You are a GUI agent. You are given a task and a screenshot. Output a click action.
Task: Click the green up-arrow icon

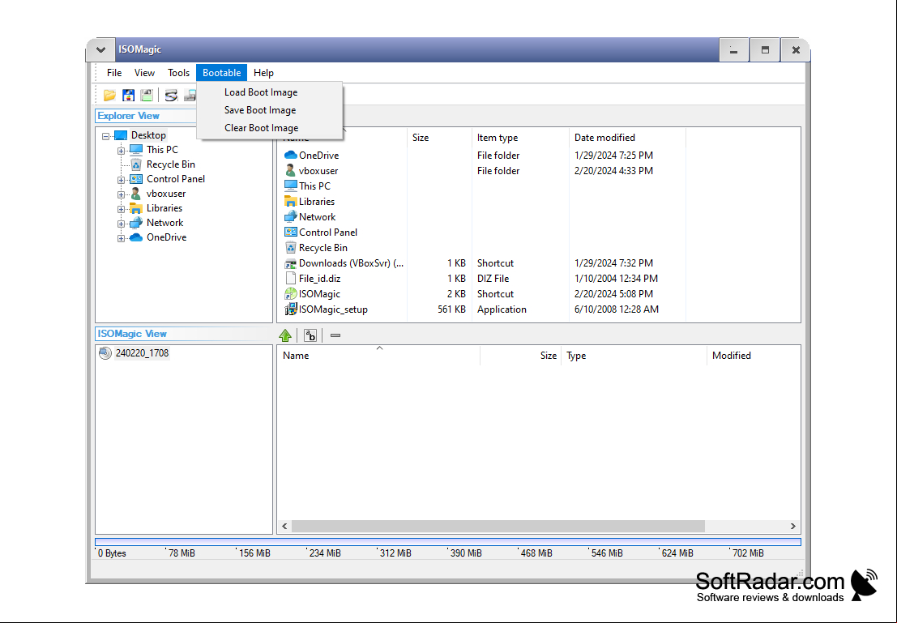pos(285,335)
